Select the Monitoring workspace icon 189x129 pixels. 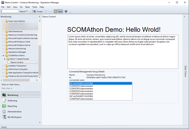point(4,95)
